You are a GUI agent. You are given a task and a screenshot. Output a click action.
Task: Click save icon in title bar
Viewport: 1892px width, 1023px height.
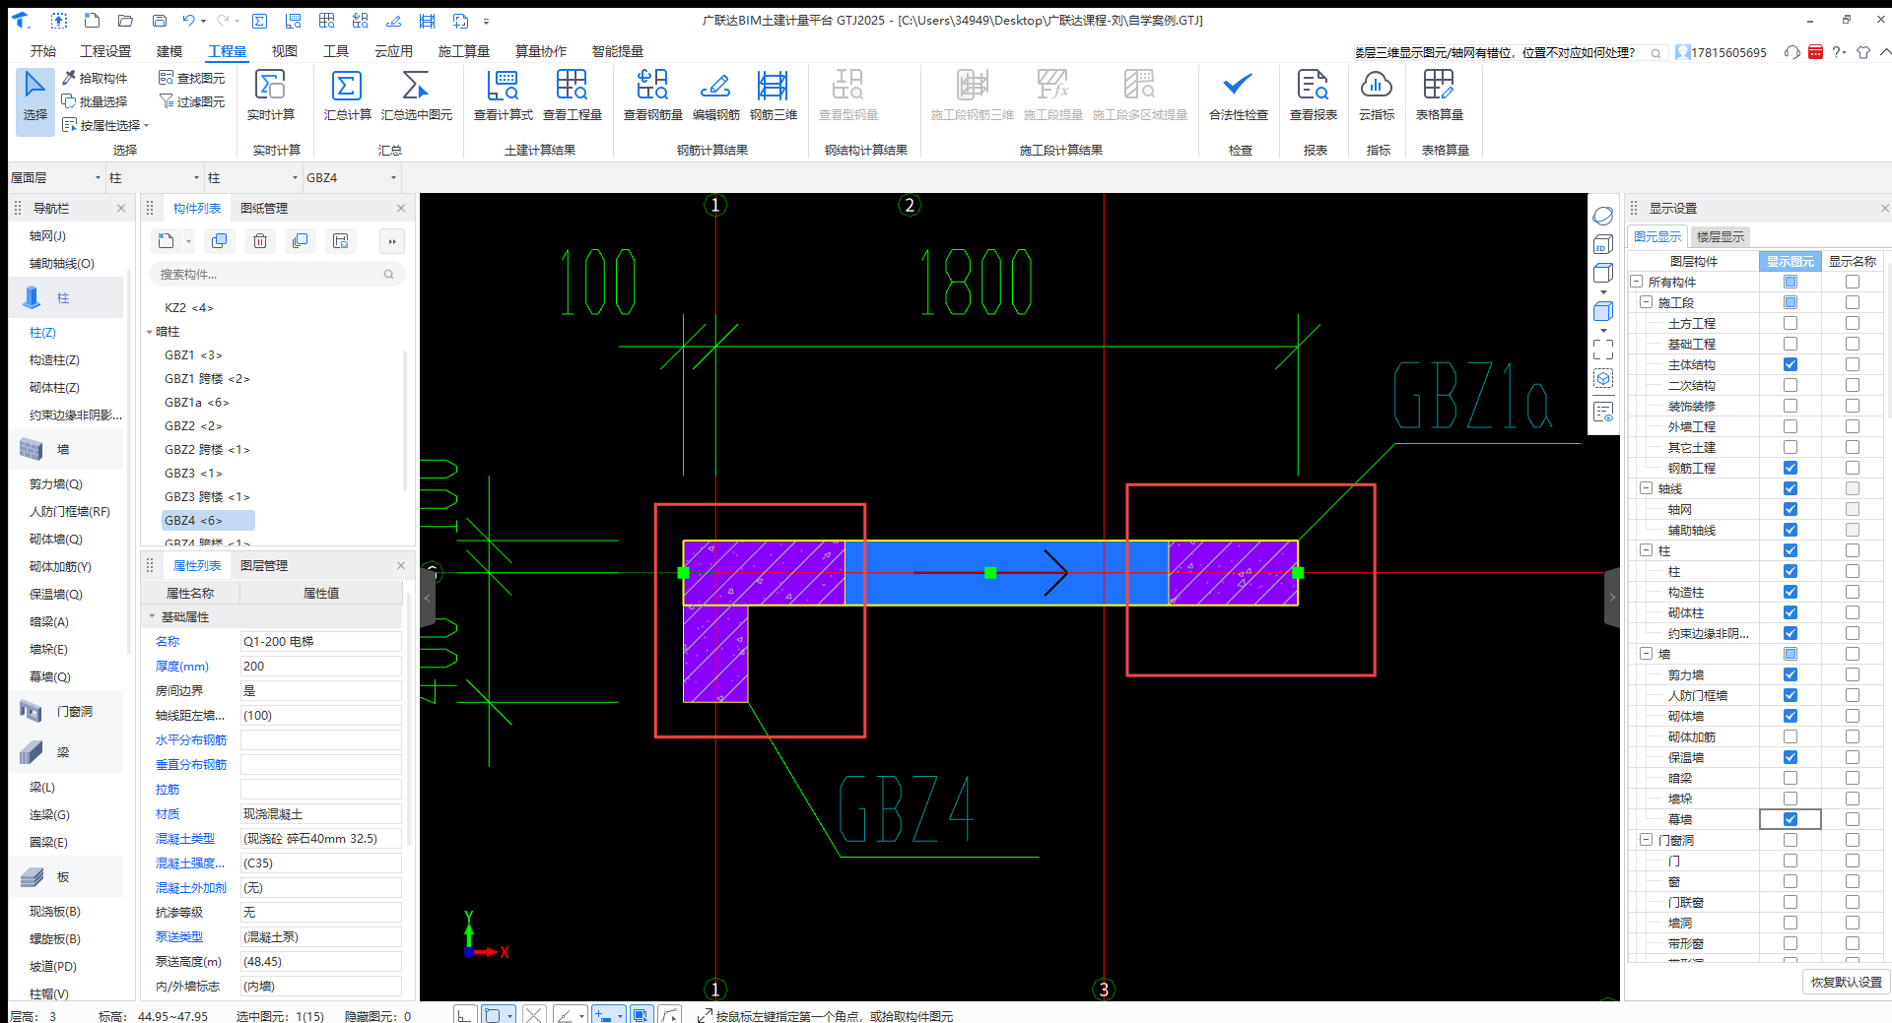click(159, 20)
